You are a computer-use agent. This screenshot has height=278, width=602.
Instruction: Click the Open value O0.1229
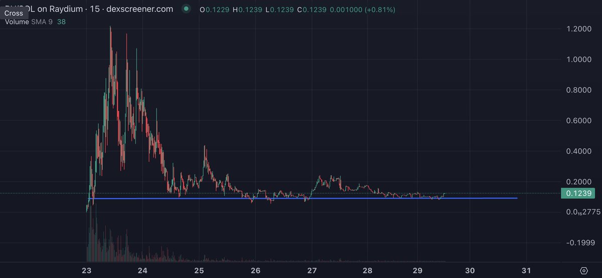[x=214, y=9]
